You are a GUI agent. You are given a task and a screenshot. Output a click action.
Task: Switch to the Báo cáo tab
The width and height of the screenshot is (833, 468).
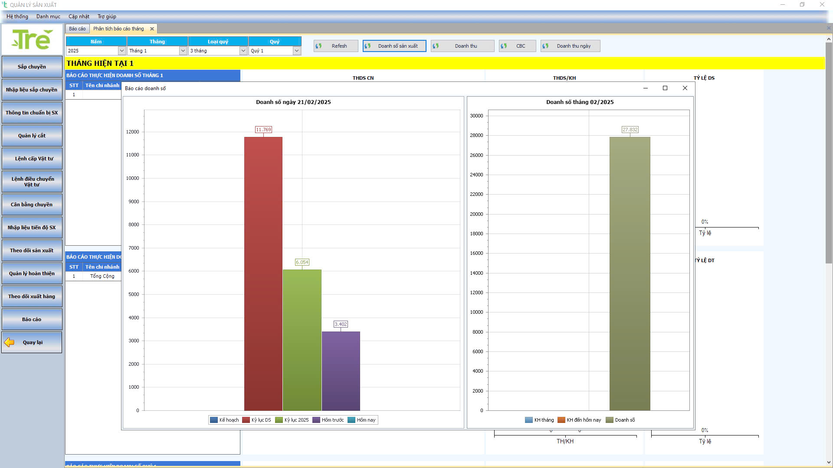point(77,29)
